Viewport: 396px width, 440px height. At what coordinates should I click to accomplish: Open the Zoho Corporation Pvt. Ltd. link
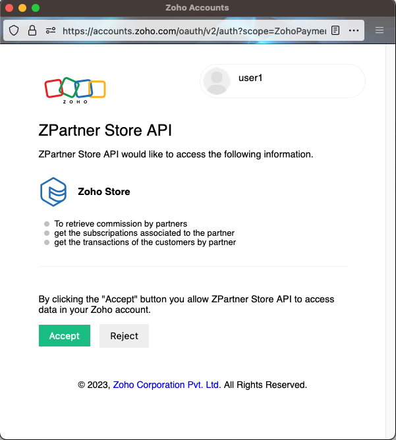167,385
